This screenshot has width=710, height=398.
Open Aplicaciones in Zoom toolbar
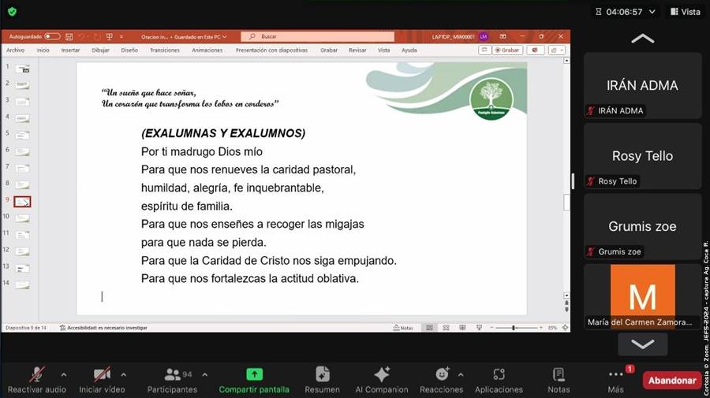[499, 380]
